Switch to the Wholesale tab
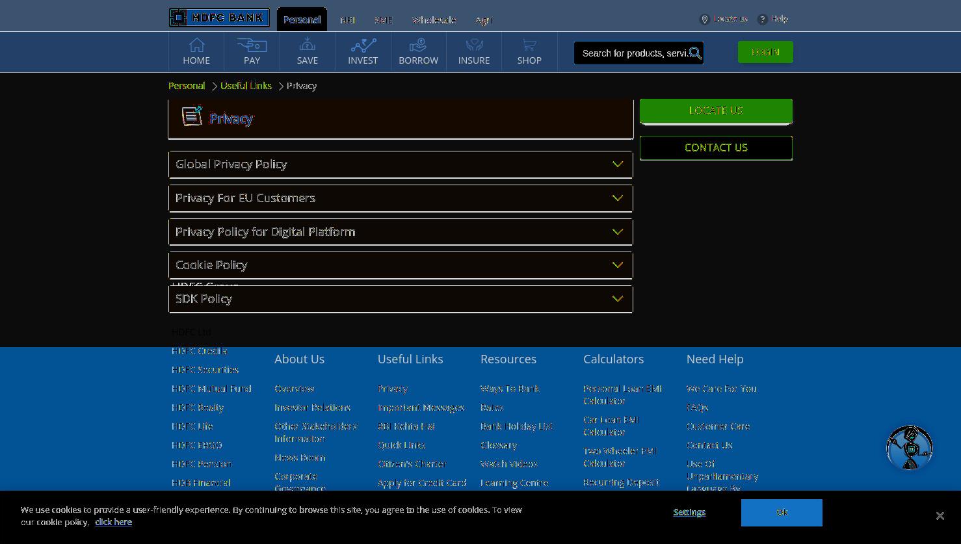 [x=434, y=20]
